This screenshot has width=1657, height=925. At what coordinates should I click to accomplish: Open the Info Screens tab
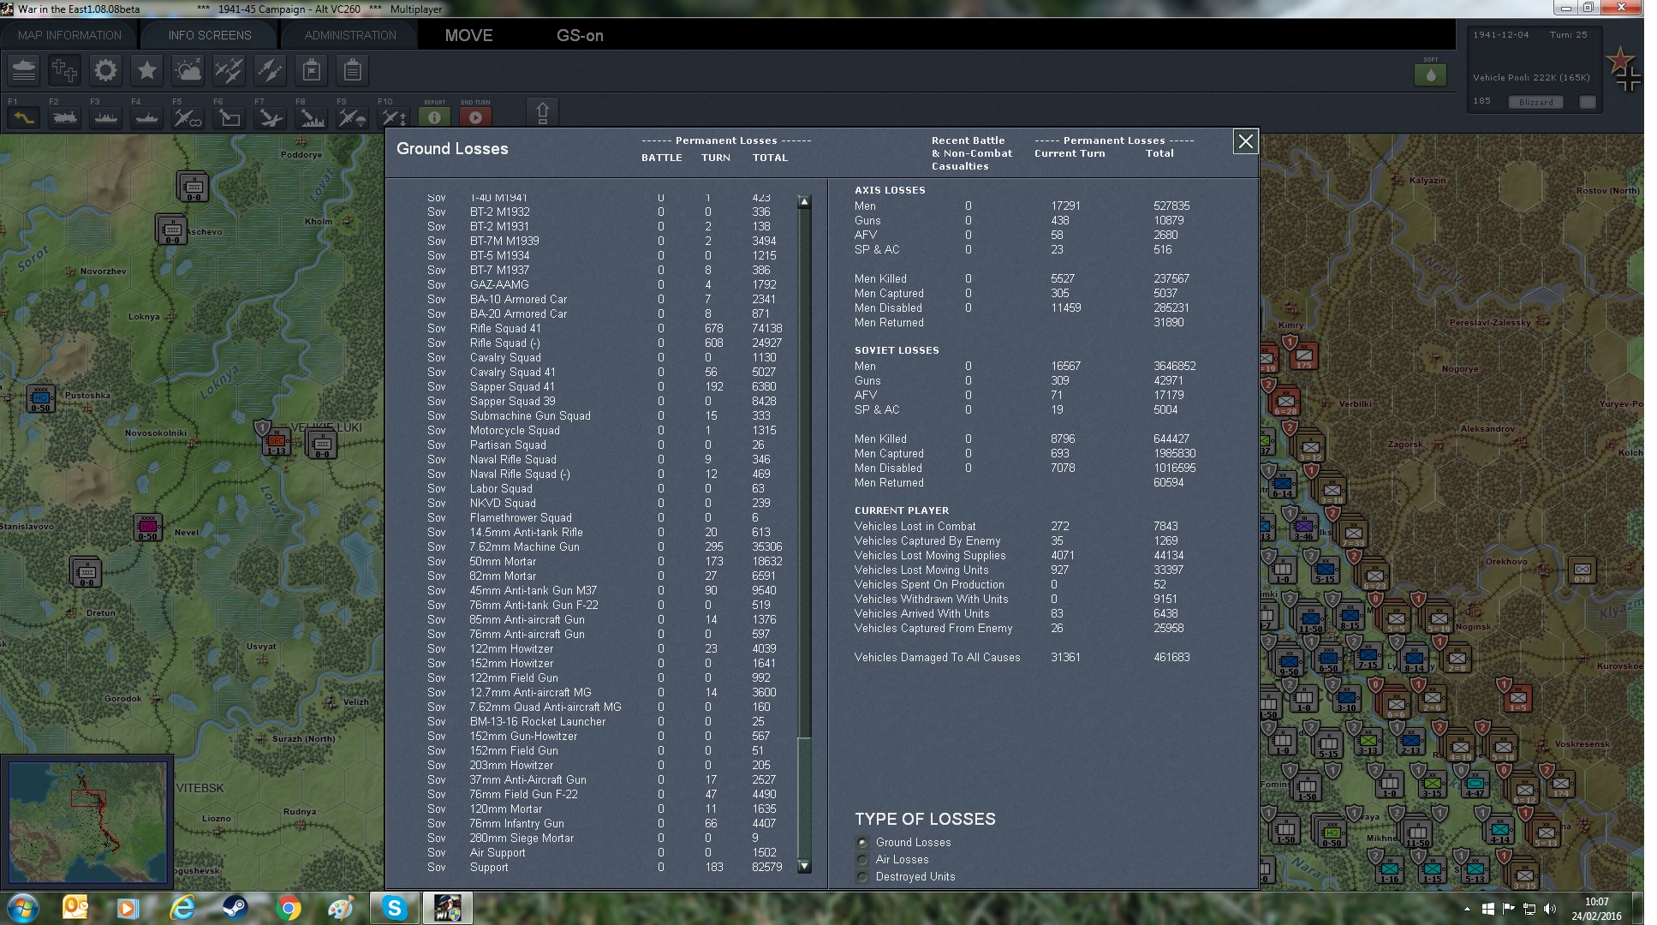coord(210,35)
